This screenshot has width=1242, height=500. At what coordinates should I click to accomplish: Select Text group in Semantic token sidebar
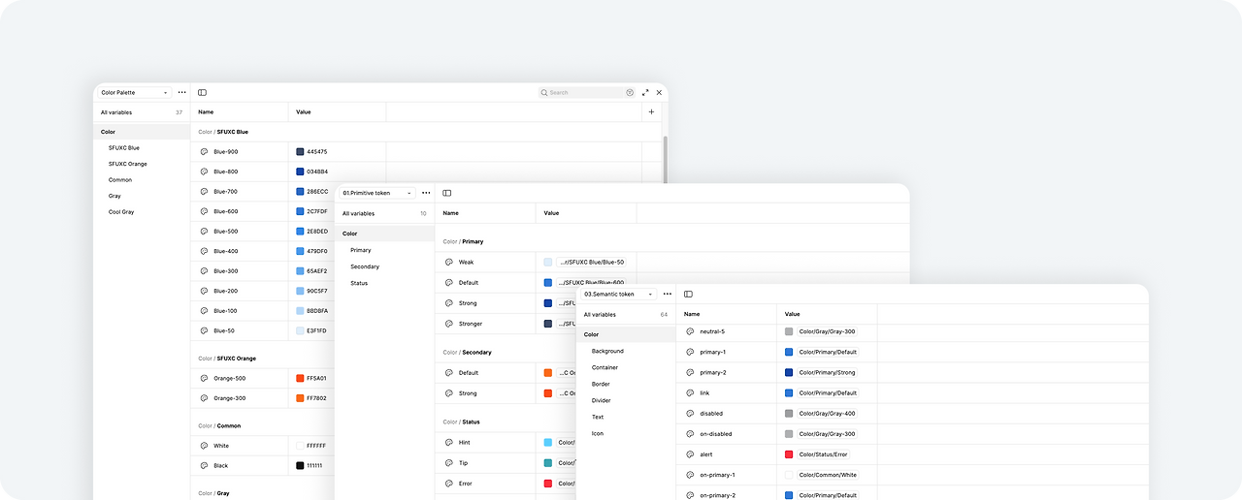pos(598,417)
